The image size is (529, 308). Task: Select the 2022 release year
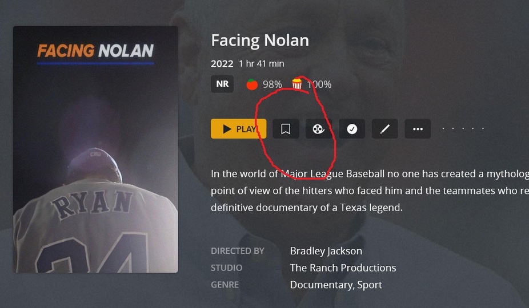[222, 64]
